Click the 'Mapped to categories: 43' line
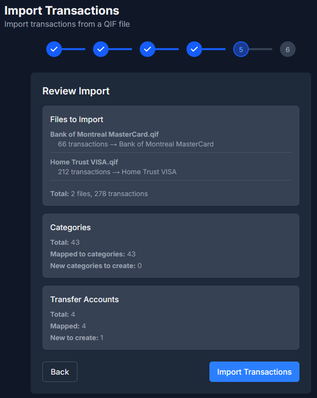The image size is (317, 398). tap(93, 254)
